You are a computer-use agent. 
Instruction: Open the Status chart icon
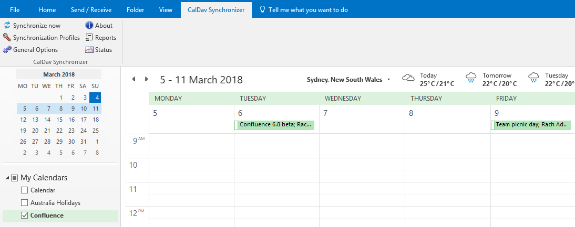point(89,50)
